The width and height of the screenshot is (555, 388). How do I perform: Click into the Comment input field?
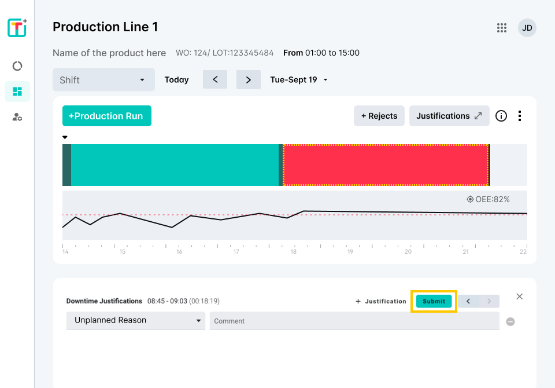(354, 321)
